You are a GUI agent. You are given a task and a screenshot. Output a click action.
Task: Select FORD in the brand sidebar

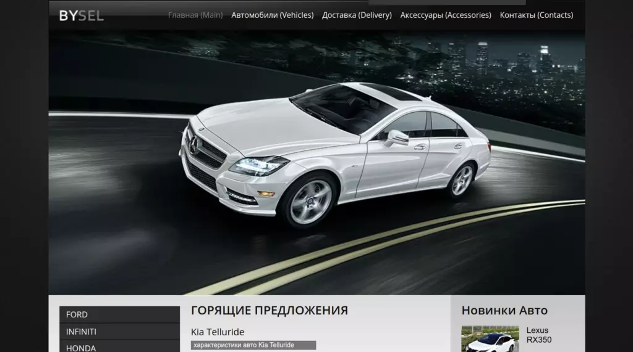tap(119, 314)
